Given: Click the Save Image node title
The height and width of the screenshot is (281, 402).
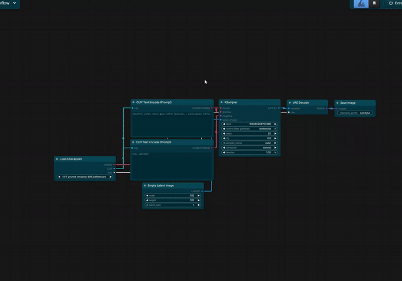Looking at the screenshot, I should (347, 103).
